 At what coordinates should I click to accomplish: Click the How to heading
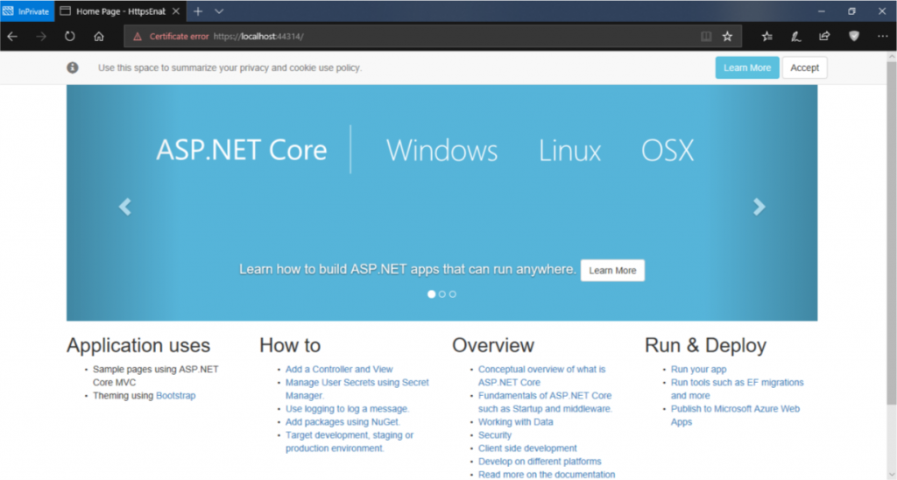coord(290,346)
